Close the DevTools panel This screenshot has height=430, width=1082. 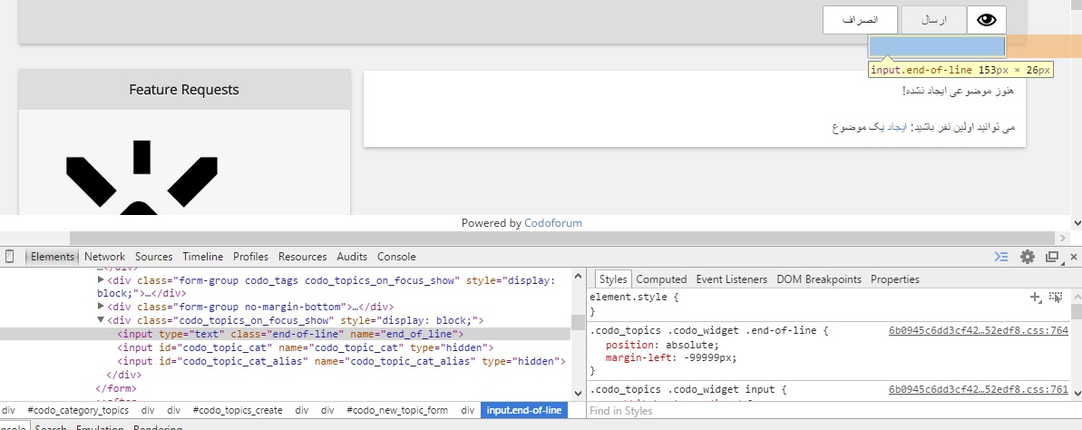click(x=1073, y=258)
